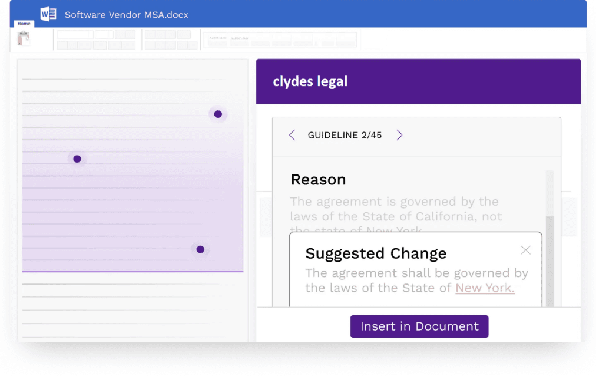This screenshot has width=596, height=376.
Task: Open the Home ribbon tab
Action: (x=24, y=24)
